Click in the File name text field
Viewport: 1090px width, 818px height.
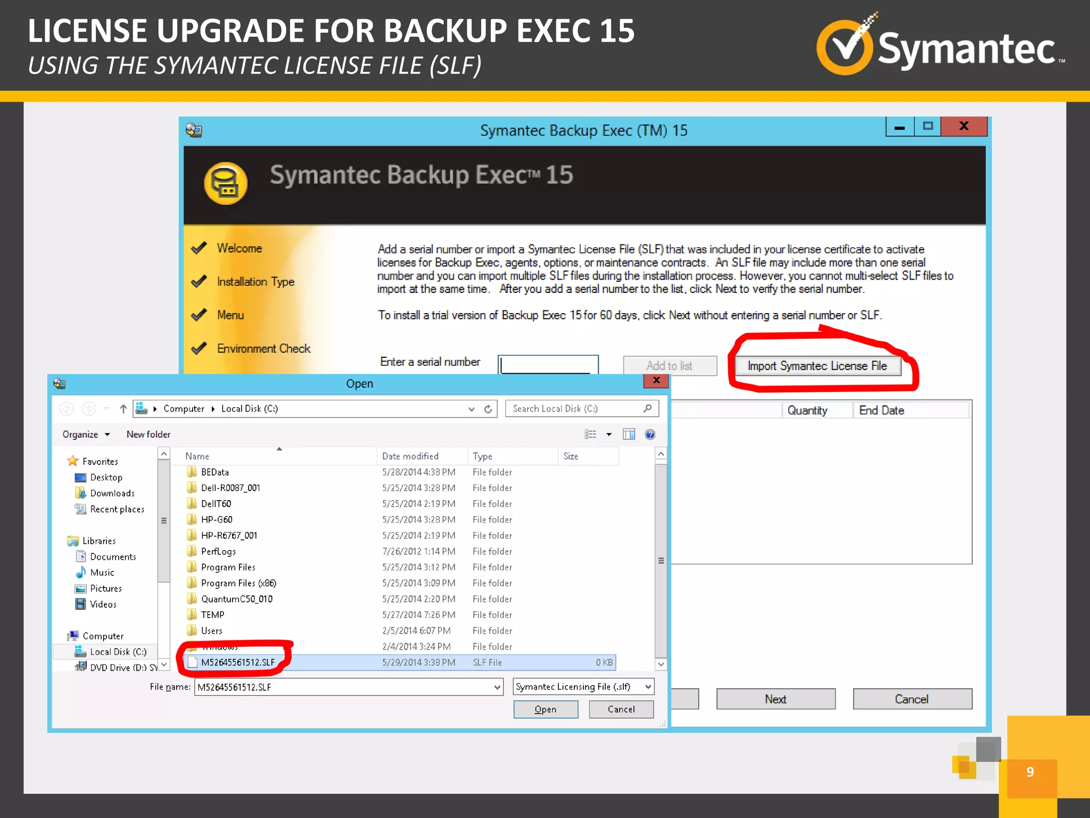pyautogui.click(x=343, y=687)
